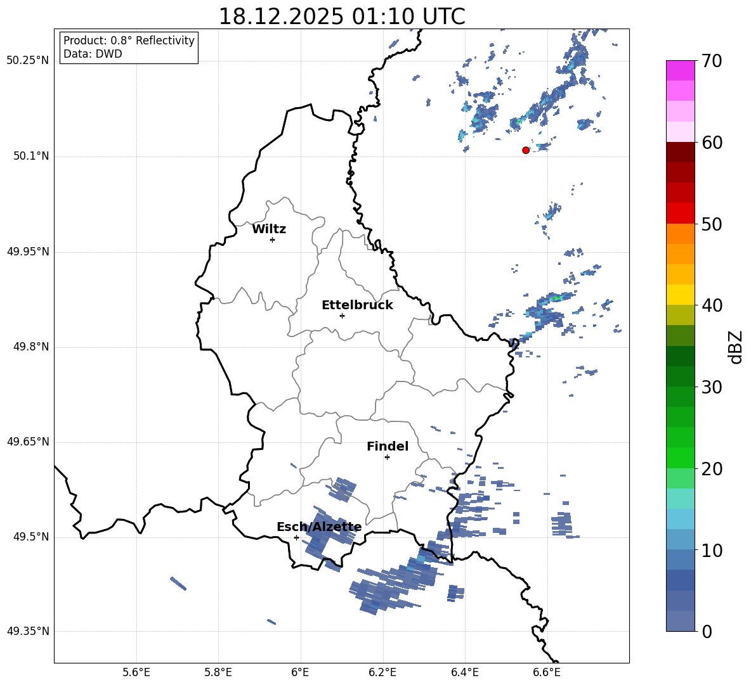This screenshot has width=751, height=685.
Task: Click the Findel station label
Action: coord(388,446)
